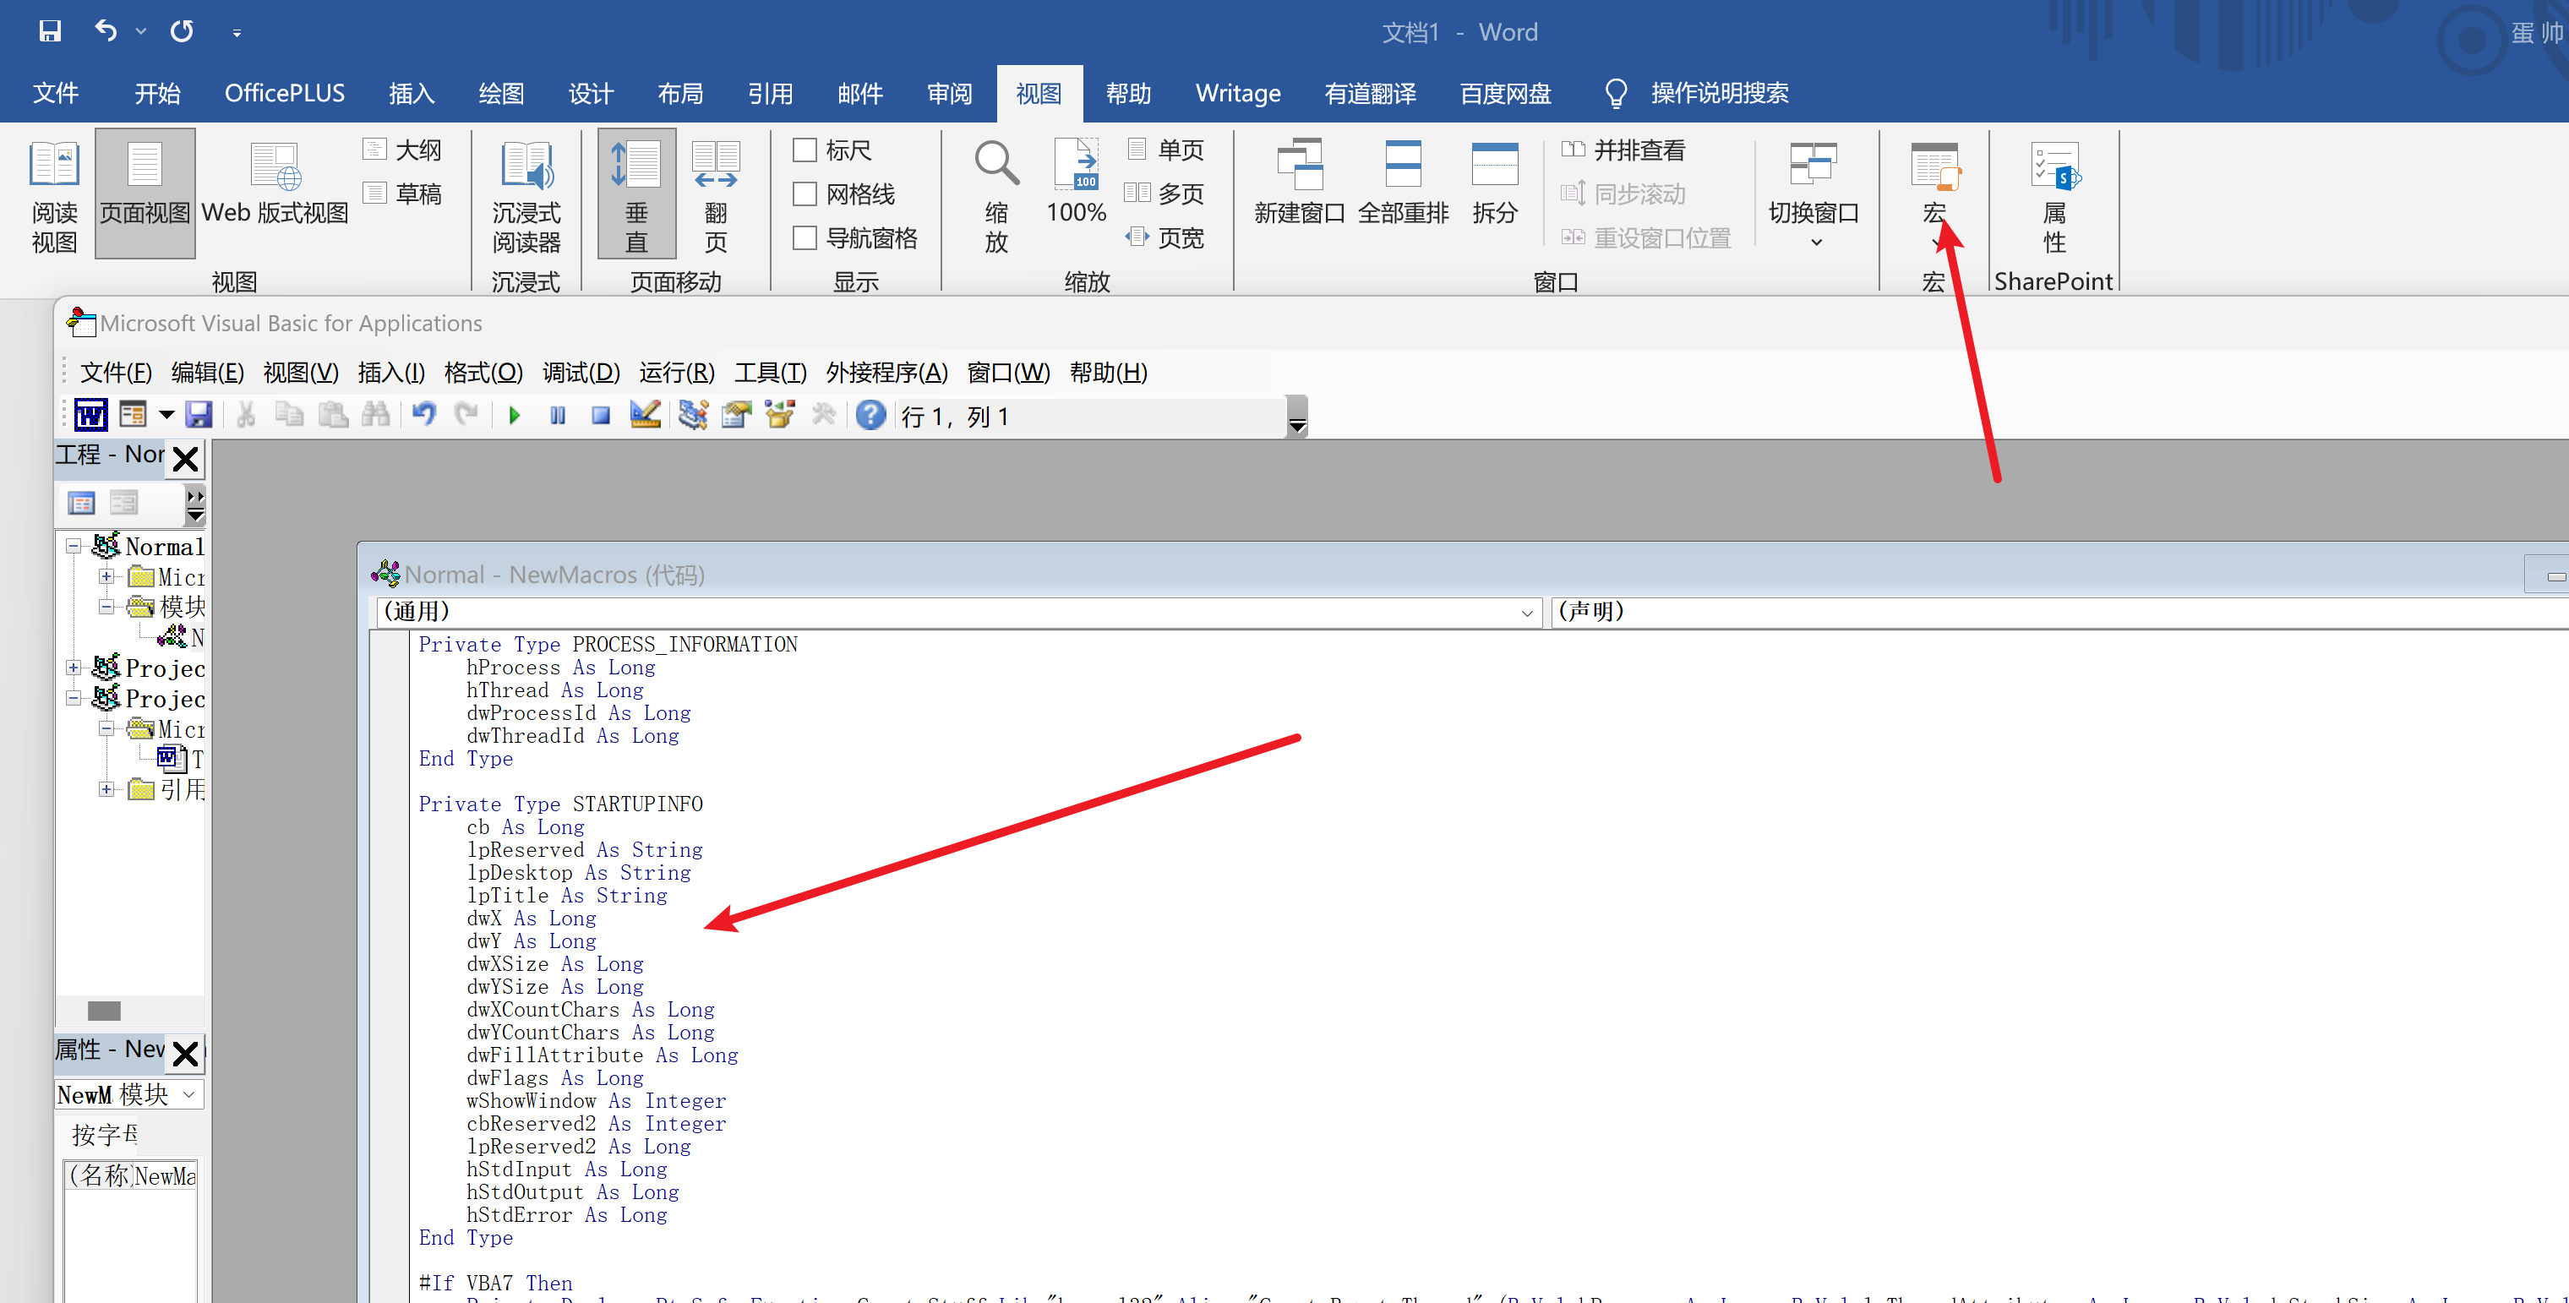Click the View Microsoft Word icon

pyautogui.click(x=90, y=415)
